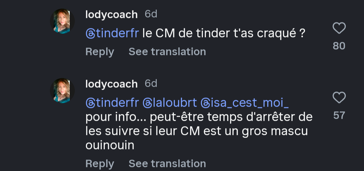Open @tinderfr mention beside @laloubrt
364x171 pixels.
(112, 103)
